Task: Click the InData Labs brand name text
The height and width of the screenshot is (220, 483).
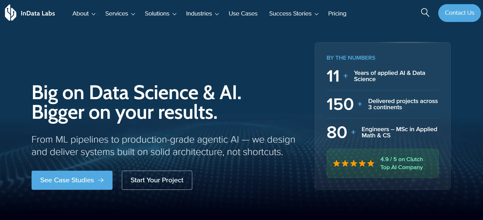Action: tap(38, 13)
